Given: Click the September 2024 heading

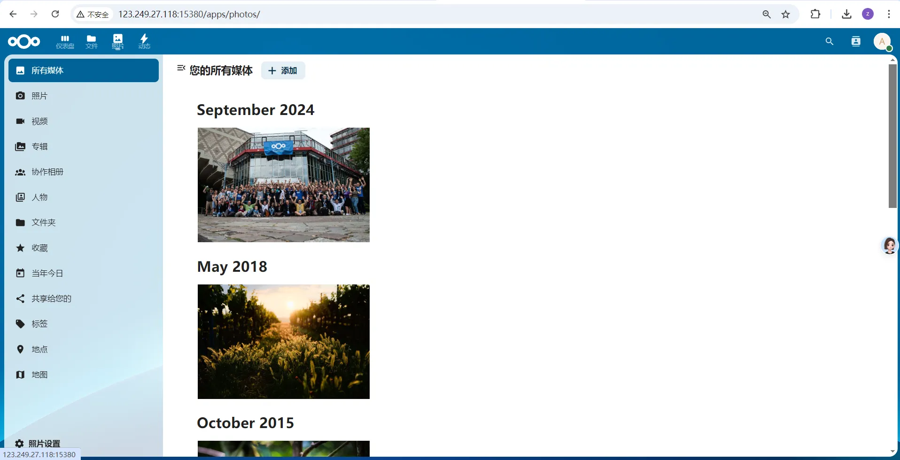Looking at the screenshot, I should [256, 110].
